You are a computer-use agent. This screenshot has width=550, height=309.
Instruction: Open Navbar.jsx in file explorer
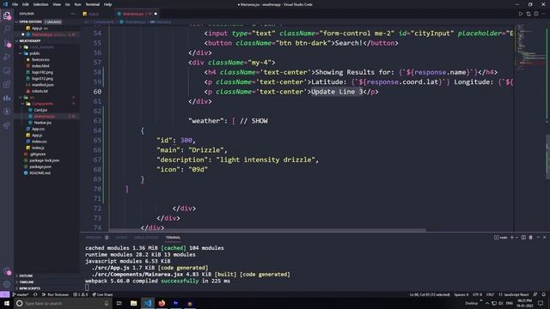click(42, 123)
